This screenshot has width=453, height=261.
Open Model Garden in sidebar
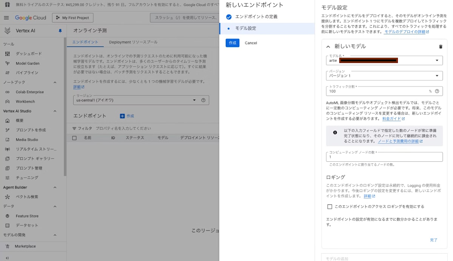(28, 63)
